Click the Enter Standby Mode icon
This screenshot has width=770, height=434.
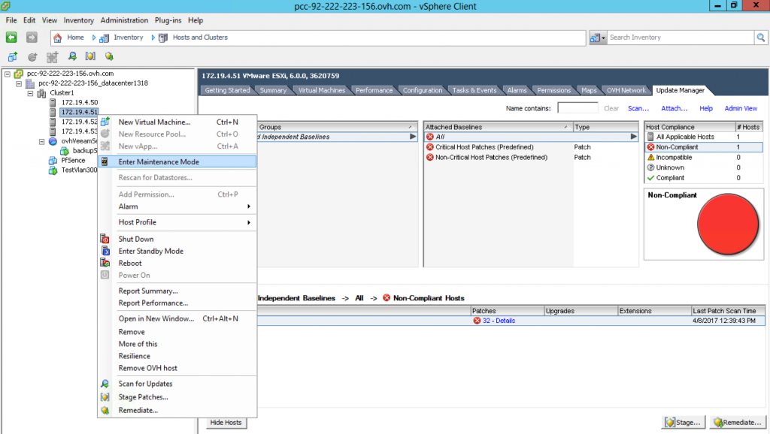(x=105, y=251)
